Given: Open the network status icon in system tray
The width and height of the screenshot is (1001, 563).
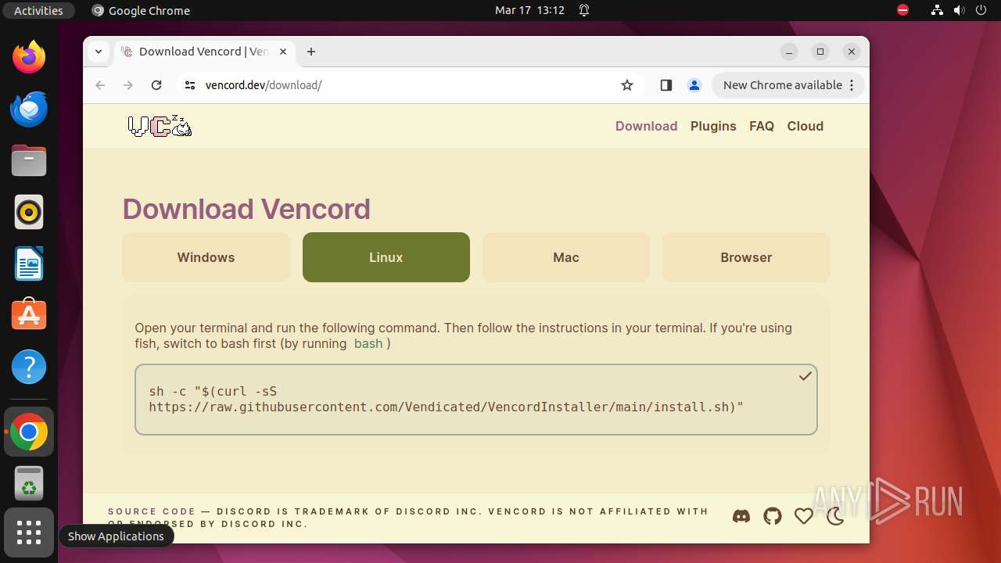Looking at the screenshot, I should 938,10.
